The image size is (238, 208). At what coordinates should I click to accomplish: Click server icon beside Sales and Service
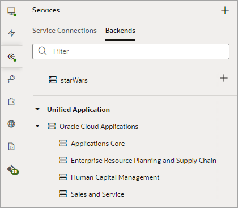(63, 194)
